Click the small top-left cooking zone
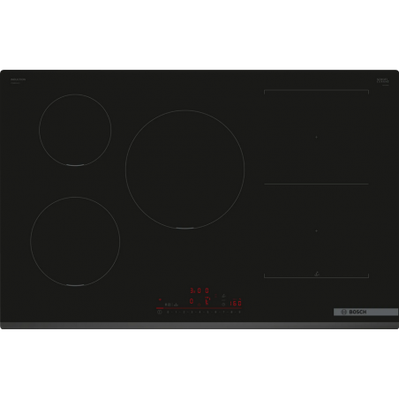 coord(75,130)
